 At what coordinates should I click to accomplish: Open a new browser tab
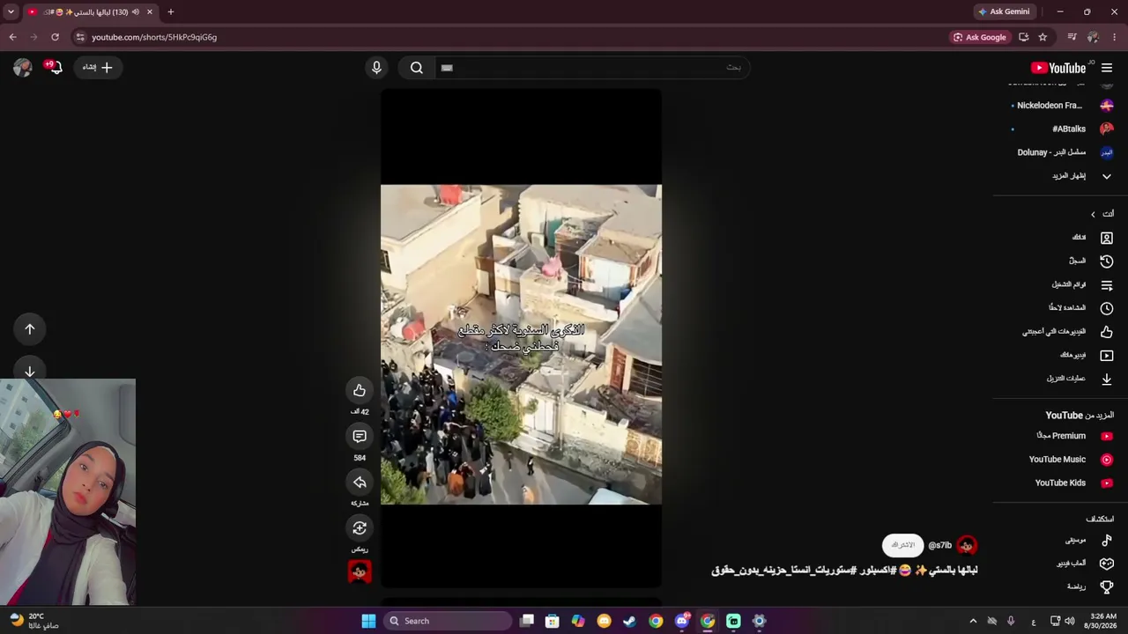coord(171,11)
